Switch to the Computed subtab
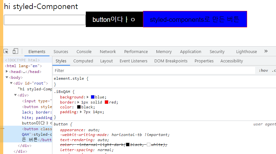 tap(83, 61)
